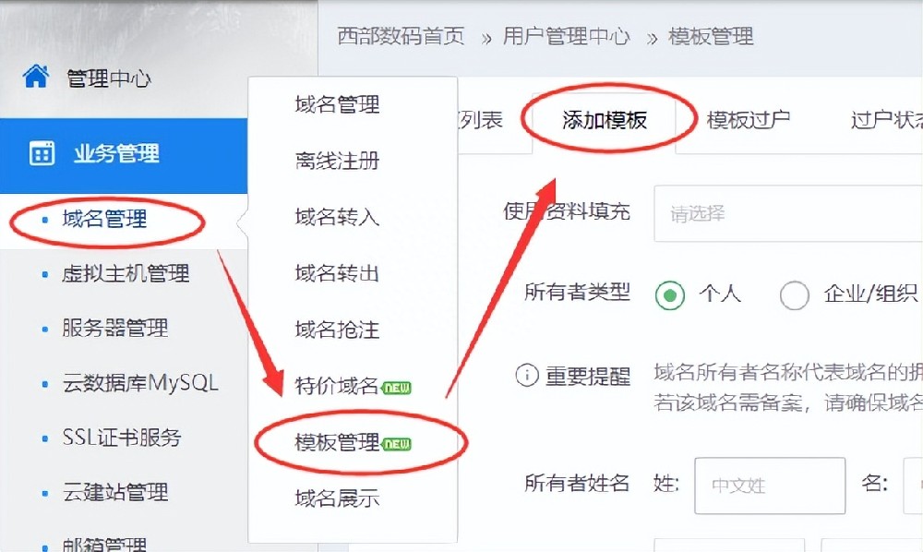Open the 西部数码首页 breadcrumb link
923x552 pixels.
(x=401, y=37)
